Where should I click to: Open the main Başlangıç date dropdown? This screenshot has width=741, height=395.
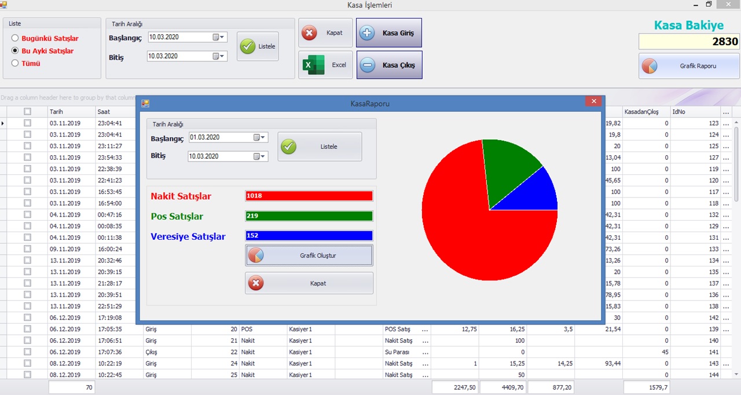[x=219, y=37]
